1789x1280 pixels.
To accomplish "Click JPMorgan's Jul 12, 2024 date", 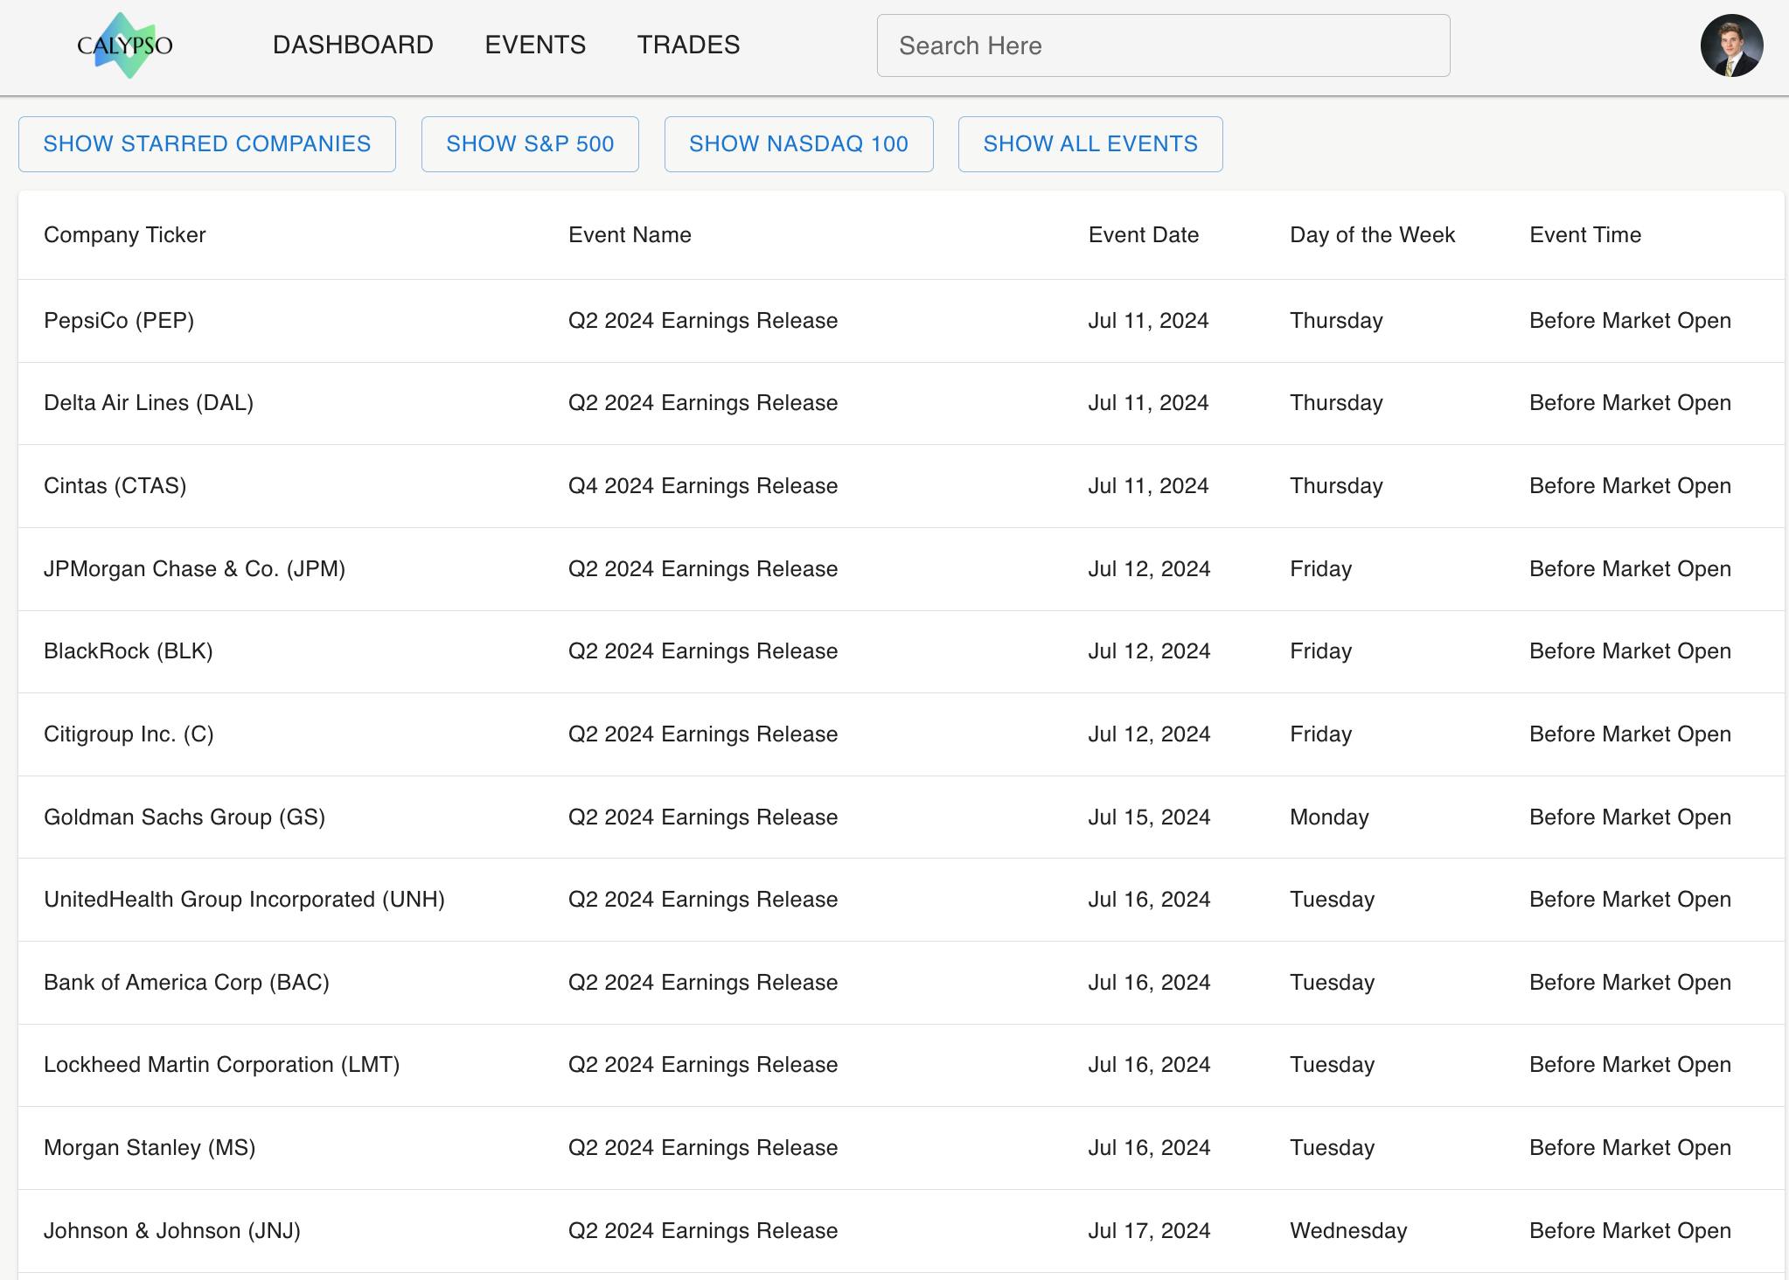I will [1149, 569].
